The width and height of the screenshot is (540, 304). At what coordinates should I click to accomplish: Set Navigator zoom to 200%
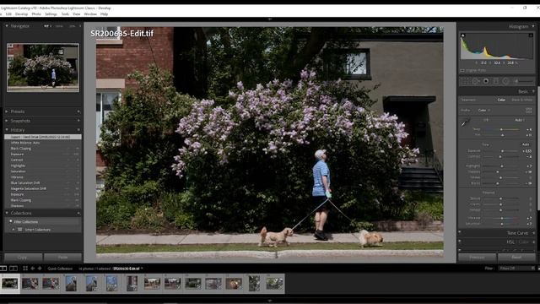pyautogui.click(x=72, y=26)
